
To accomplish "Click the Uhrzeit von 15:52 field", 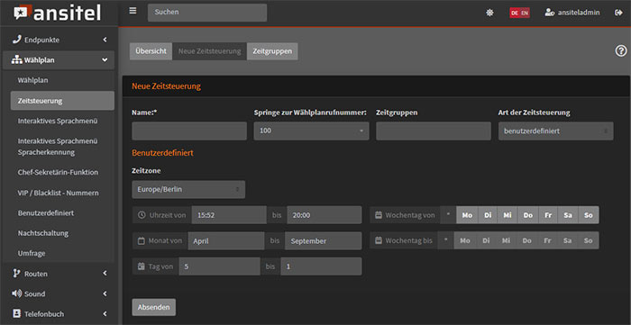I will [x=229, y=215].
